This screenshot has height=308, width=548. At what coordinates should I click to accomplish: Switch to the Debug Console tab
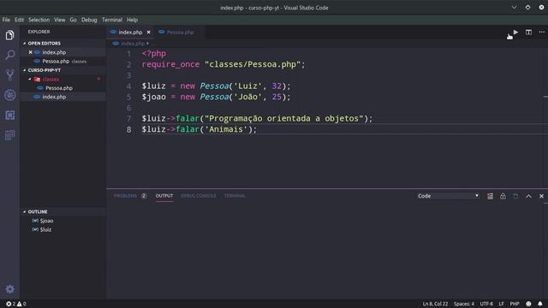[x=198, y=196]
